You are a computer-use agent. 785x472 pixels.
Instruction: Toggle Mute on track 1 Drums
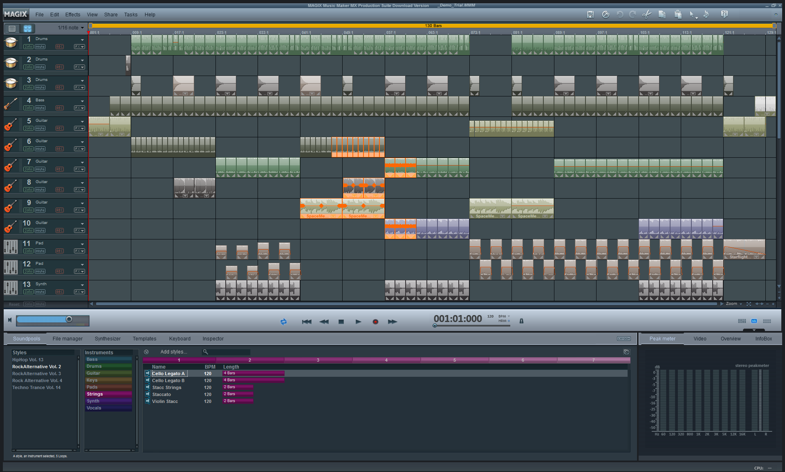40,47
